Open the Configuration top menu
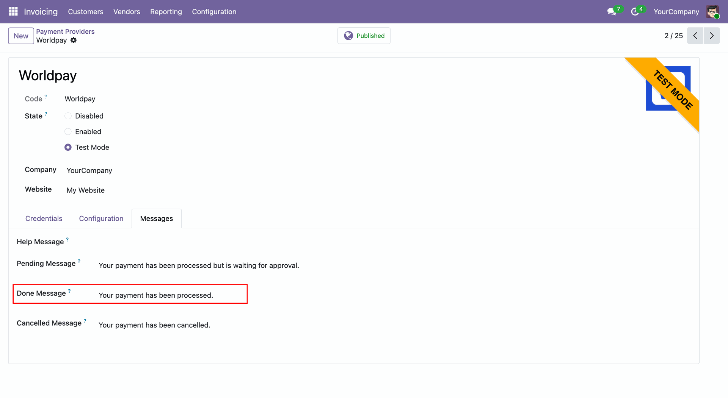This screenshot has width=728, height=398. pos(214,12)
